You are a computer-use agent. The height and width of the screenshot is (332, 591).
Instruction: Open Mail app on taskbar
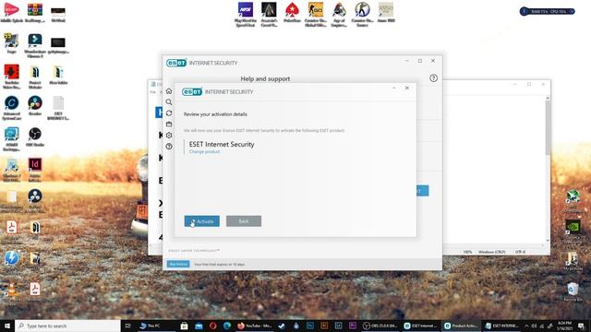click(x=199, y=326)
